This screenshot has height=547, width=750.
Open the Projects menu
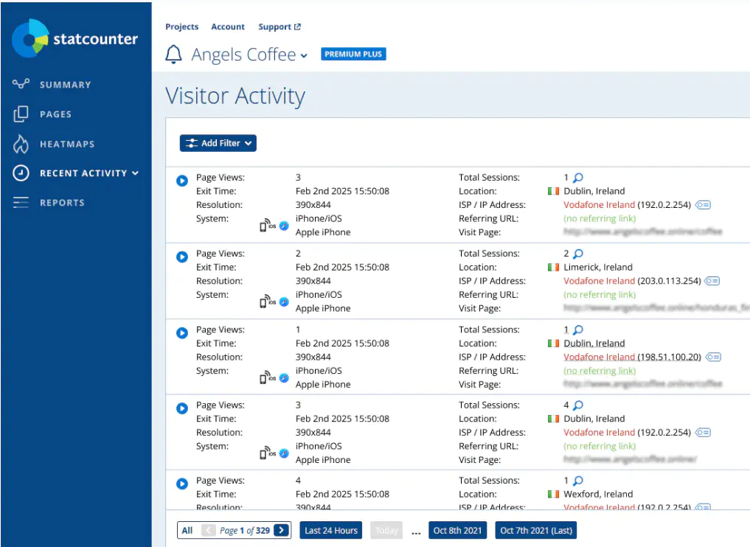pos(181,27)
